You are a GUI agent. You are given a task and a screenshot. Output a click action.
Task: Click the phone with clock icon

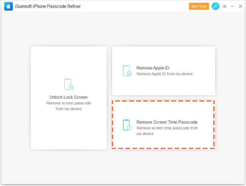tap(127, 125)
